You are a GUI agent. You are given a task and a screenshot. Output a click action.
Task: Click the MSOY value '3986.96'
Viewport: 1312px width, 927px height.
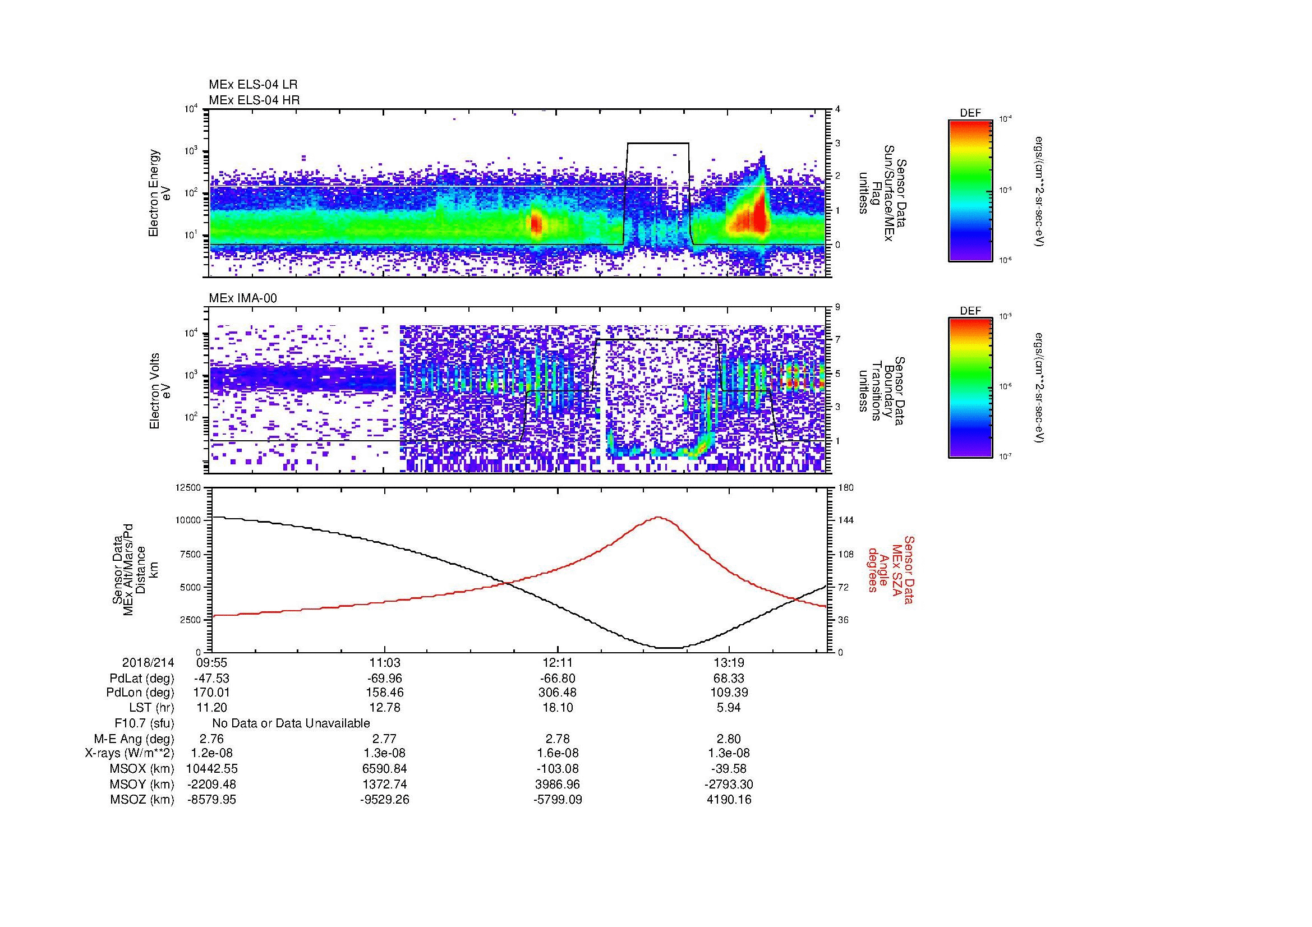(557, 785)
